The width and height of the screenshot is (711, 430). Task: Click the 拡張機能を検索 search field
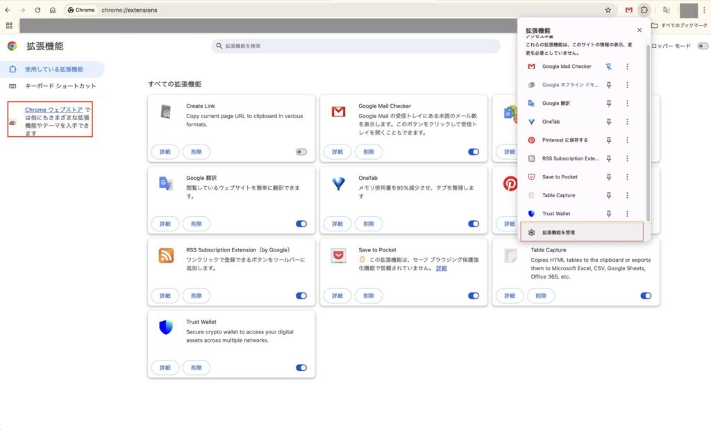(x=355, y=46)
